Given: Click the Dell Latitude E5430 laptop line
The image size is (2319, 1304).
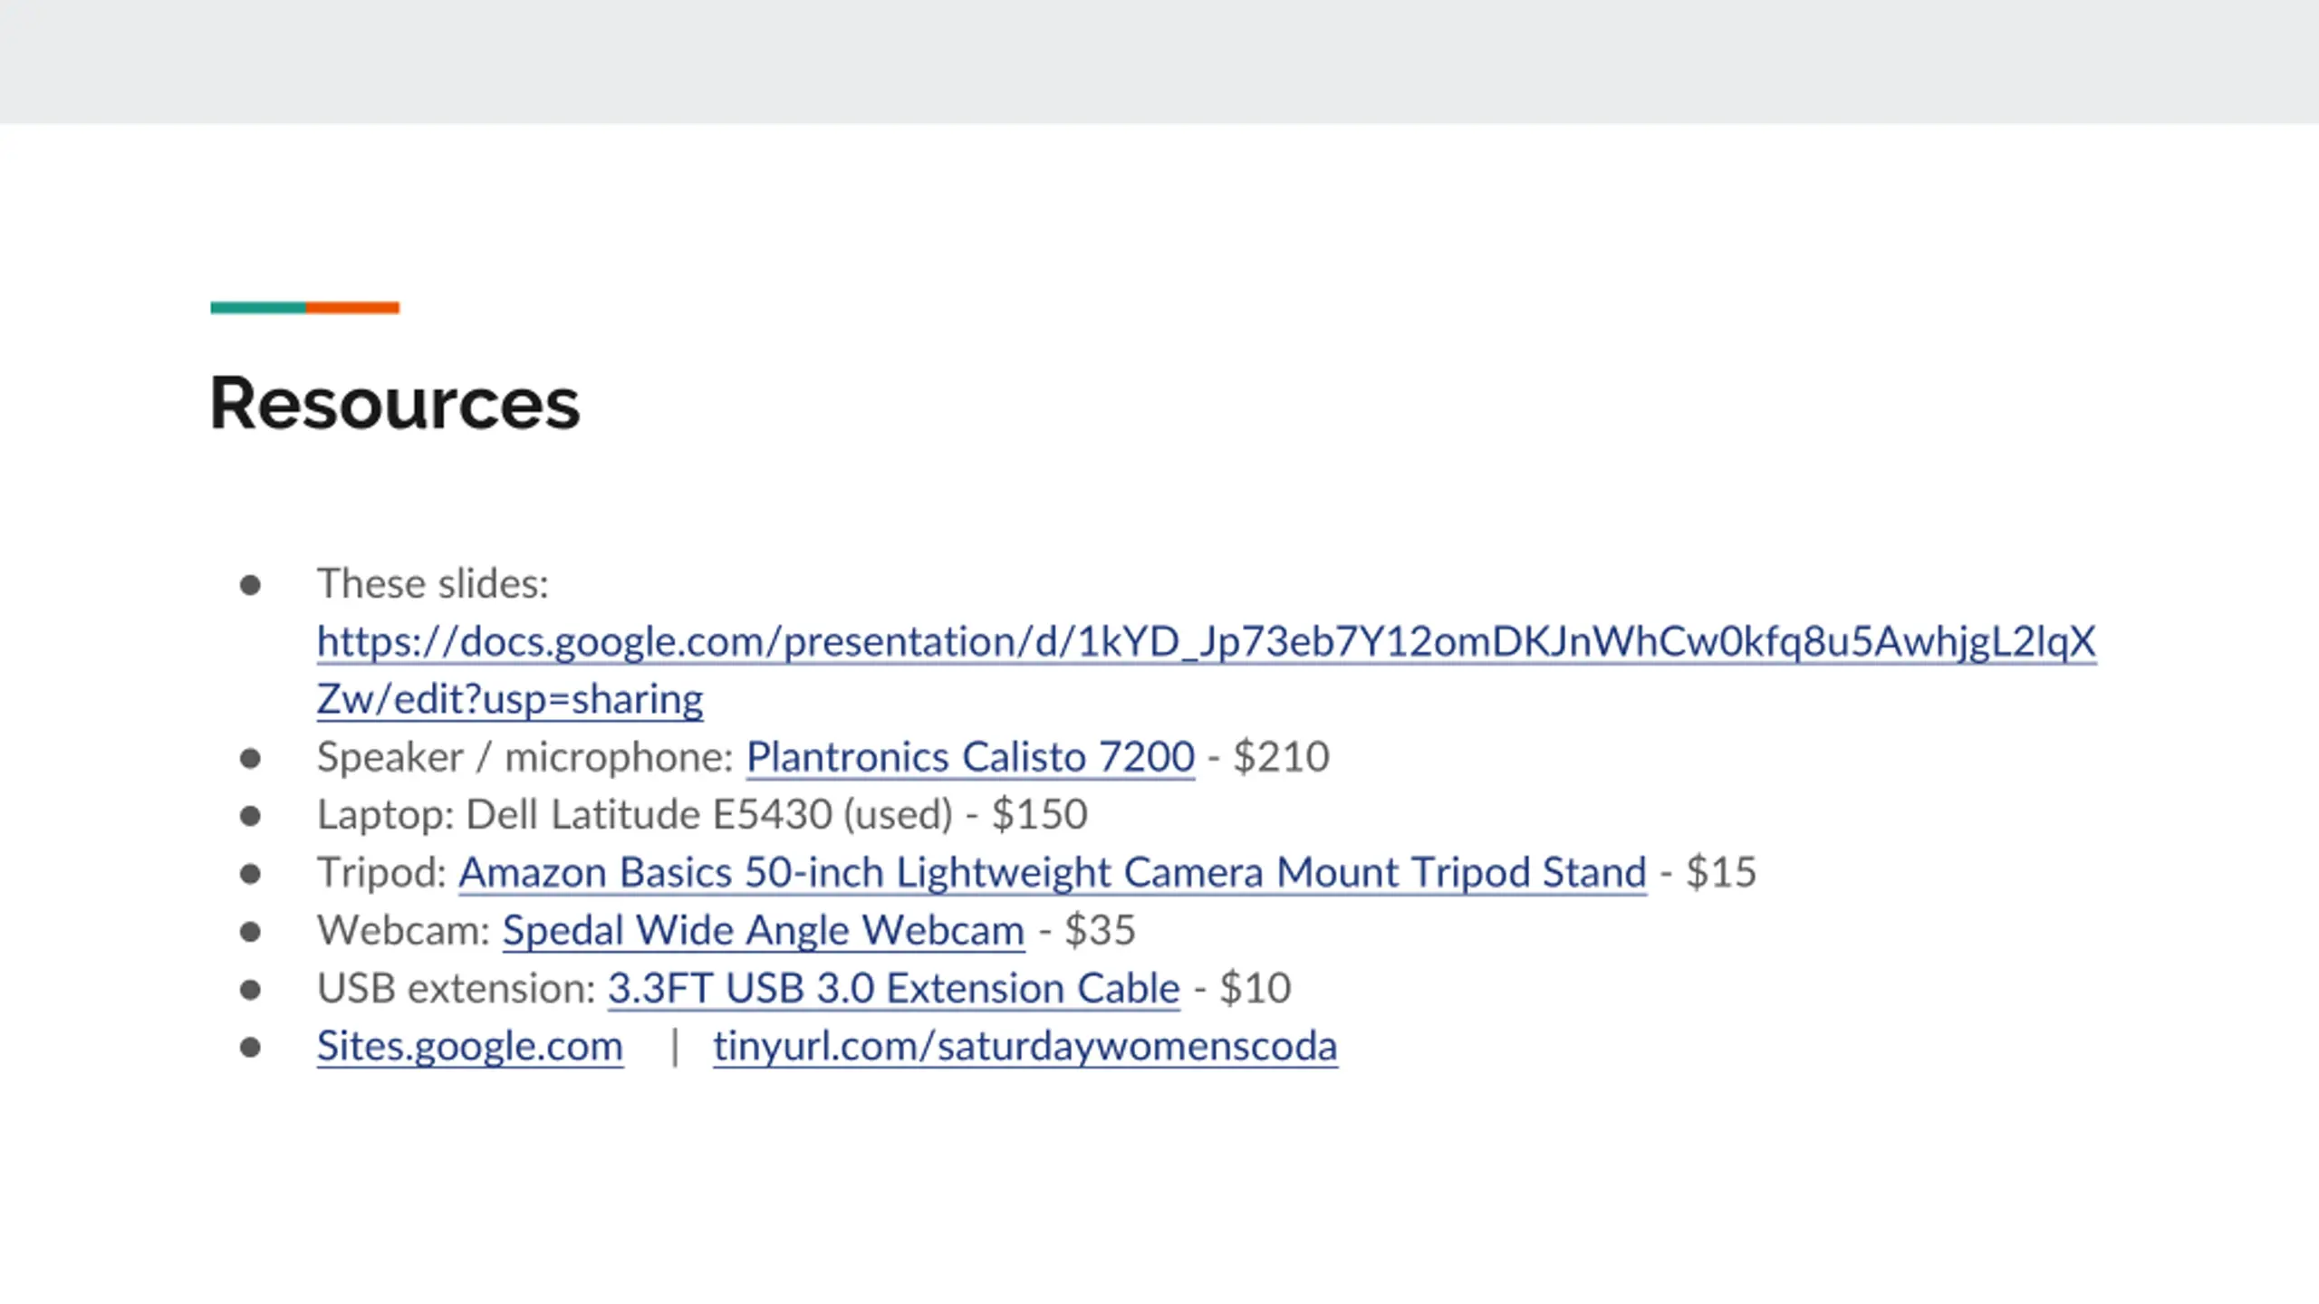Looking at the screenshot, I should pyautogui.click(x=702, y=815).
